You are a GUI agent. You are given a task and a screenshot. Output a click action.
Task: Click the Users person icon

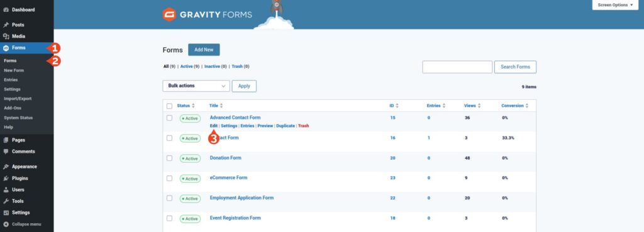6,190
